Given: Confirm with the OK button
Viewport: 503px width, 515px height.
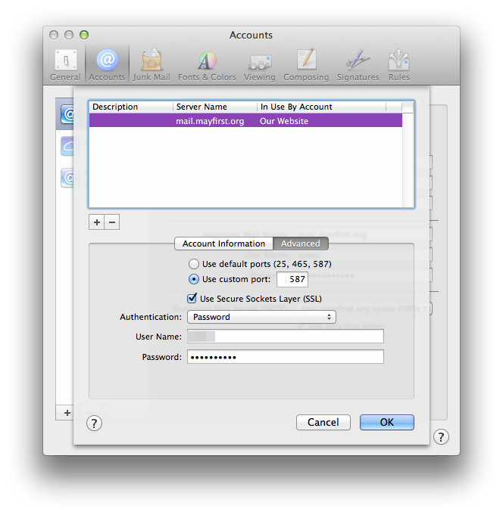Looking at the screenshot, I should point(387,422).
